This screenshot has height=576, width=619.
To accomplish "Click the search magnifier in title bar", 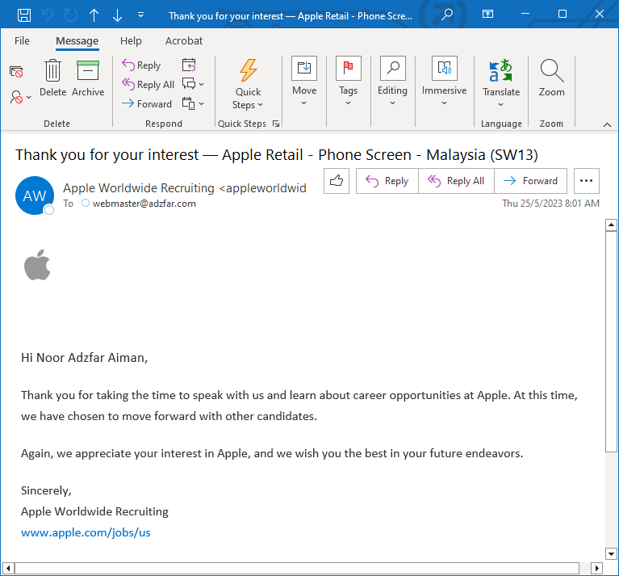I will pyautogui.click(x=446, y=15).
